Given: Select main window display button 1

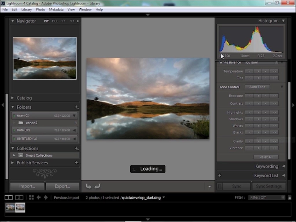Looking at the screenshot, I should pyautogui.click(x=8, y=197).
